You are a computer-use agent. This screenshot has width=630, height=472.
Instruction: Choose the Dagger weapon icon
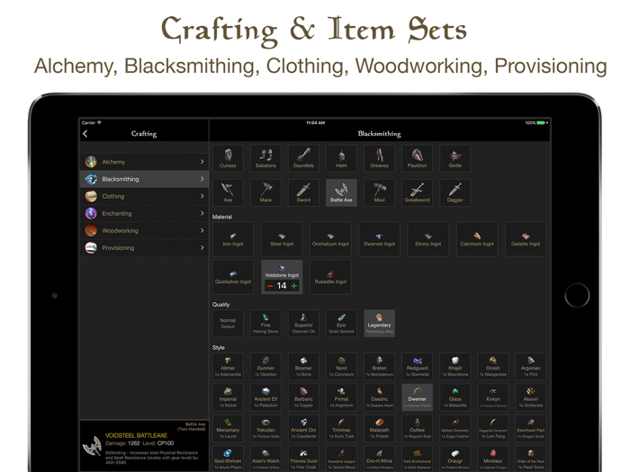[x=454, y=192]
